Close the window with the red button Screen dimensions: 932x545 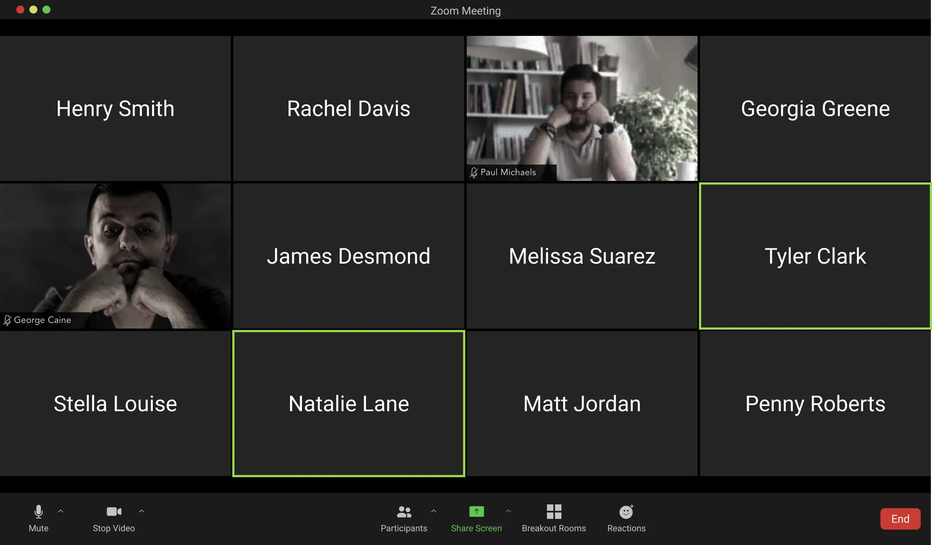pyautogui.click(x=20, y=9)
